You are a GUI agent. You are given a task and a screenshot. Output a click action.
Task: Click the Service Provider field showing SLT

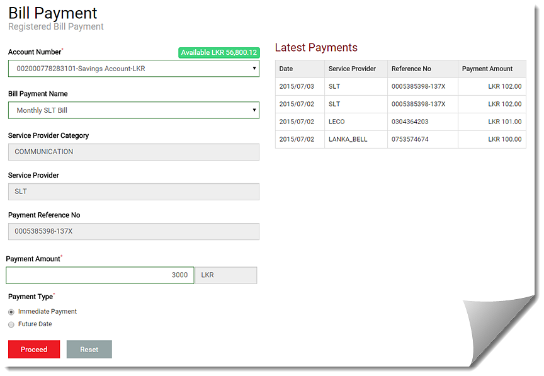133,191
